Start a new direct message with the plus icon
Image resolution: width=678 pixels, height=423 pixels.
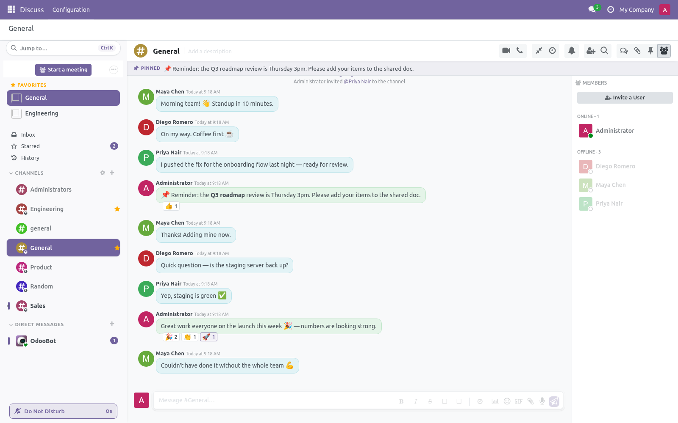(112, 324)
